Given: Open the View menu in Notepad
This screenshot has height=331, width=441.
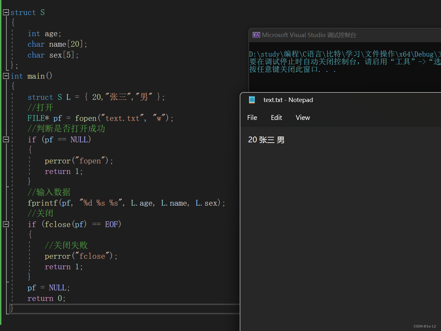Looking at the screenshot, I should click(x=303, y=118).
